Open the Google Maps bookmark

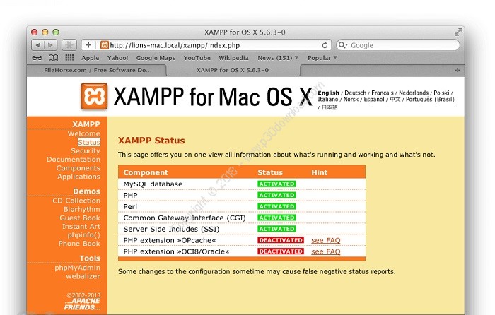pos(156,58)
